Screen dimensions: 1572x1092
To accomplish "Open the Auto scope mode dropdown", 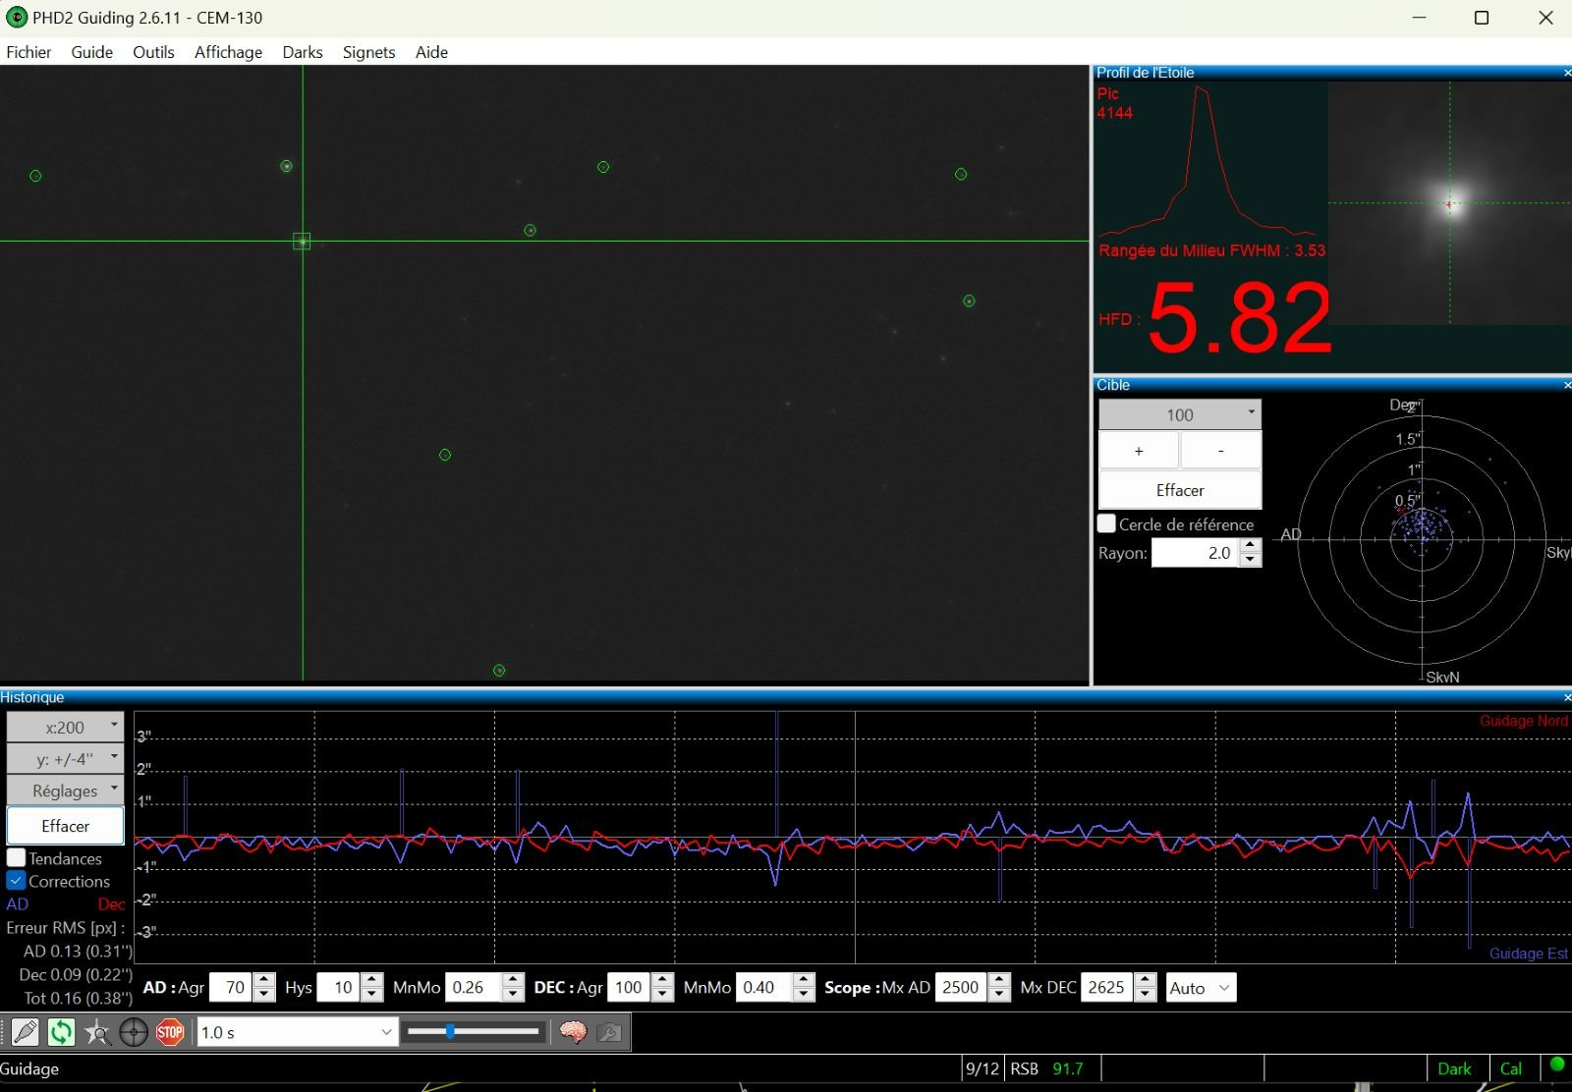I will tap(1201, 988).
